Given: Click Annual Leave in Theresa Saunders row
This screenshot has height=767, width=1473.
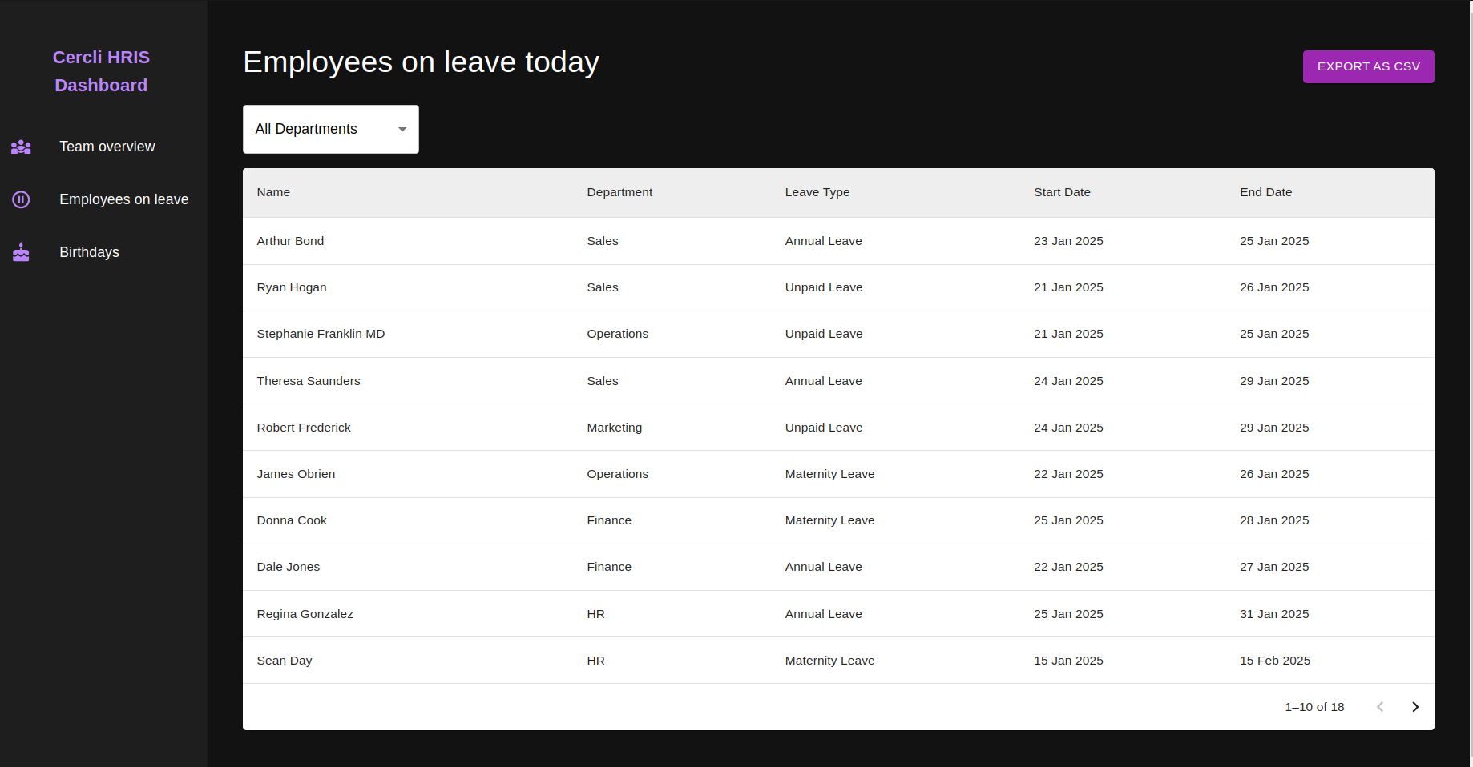Looking at the screenshot, I should coord(824,381).
